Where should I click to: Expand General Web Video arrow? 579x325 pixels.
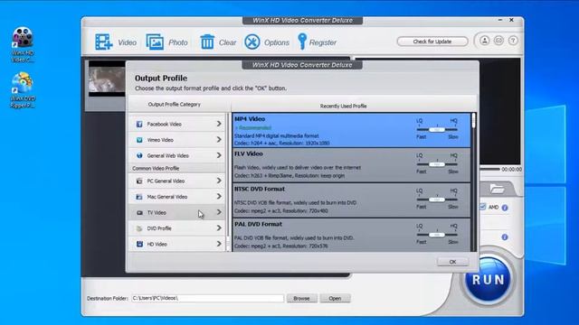coord(219,155)
